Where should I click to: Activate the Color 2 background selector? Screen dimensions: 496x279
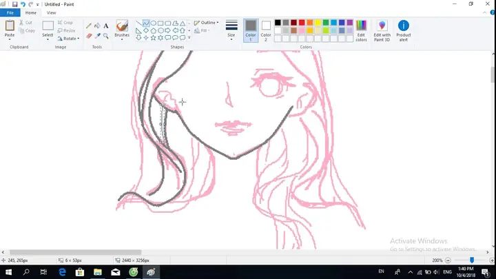(x=266, y=30)
